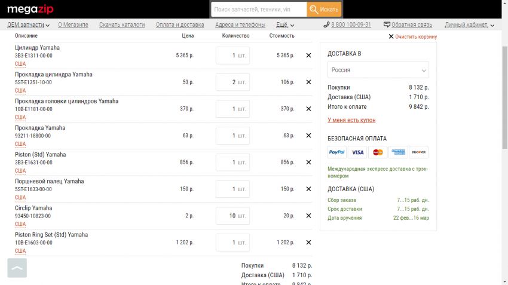This screenshot has height=285, width=508.
Task: Click У меня есть купон link
Action: 351,120
